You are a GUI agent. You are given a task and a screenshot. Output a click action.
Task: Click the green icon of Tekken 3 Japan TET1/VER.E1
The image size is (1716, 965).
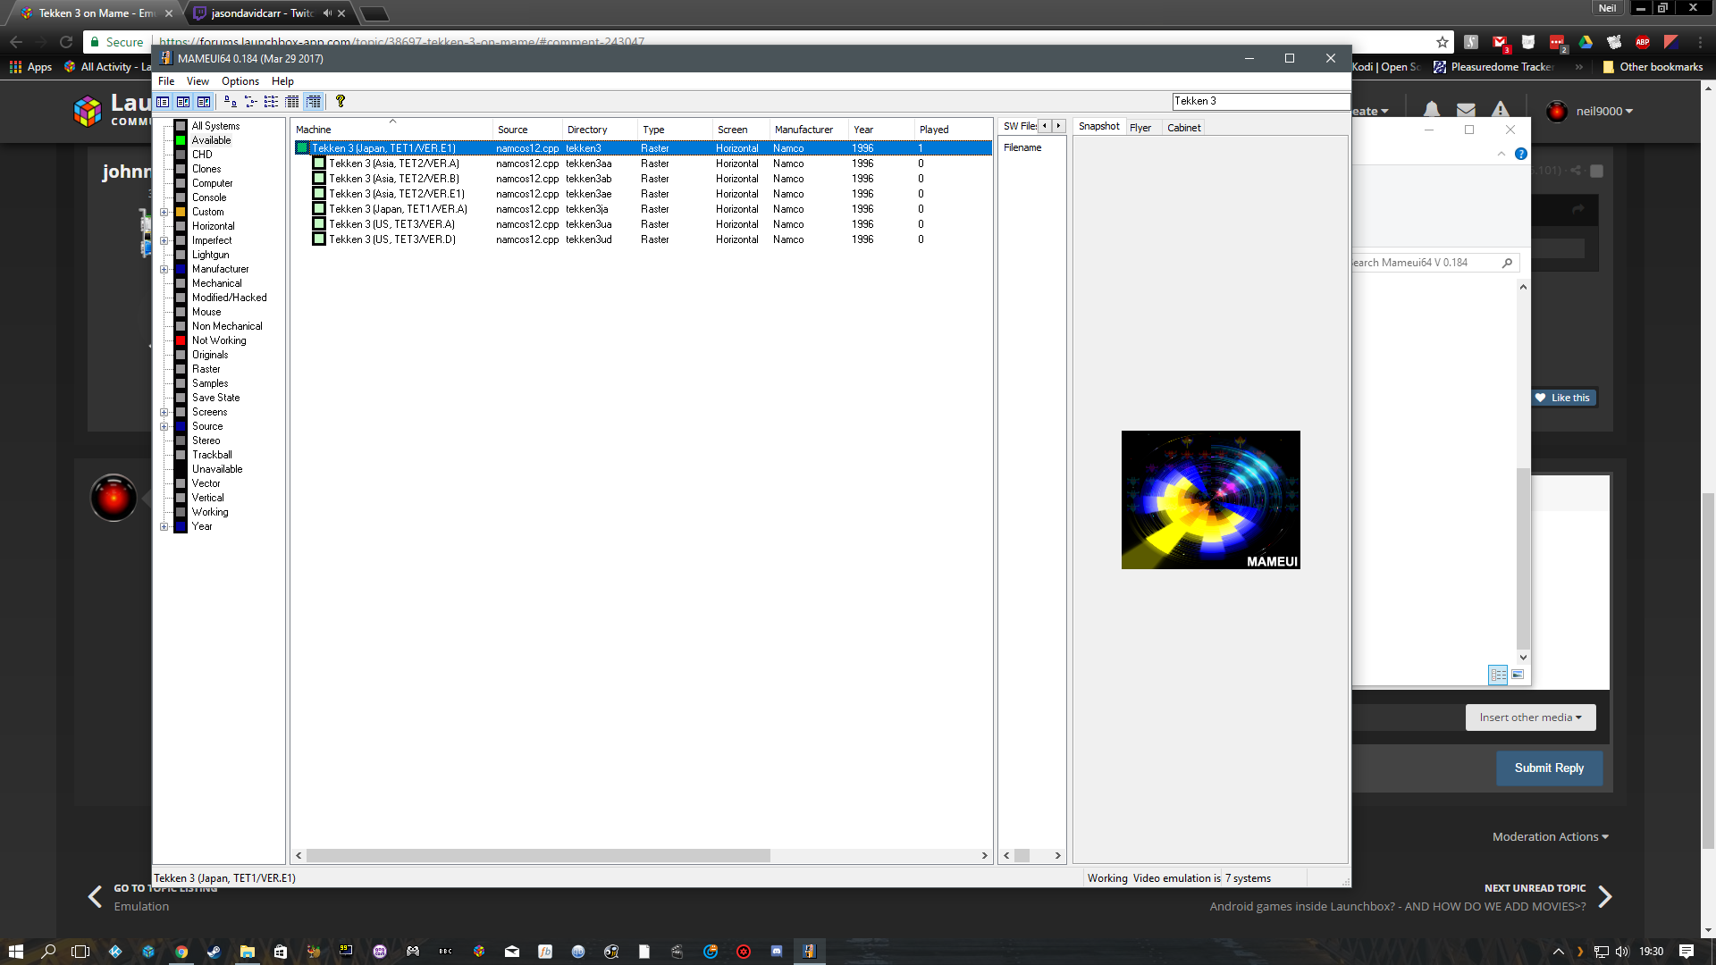[303, 148]
